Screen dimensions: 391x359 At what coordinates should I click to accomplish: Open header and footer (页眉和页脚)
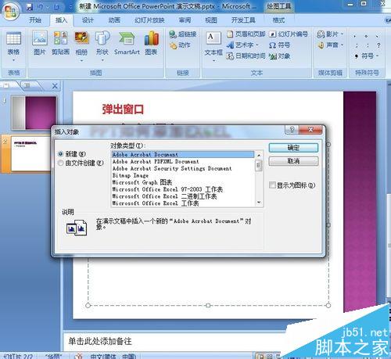click(x=246, y=34)
